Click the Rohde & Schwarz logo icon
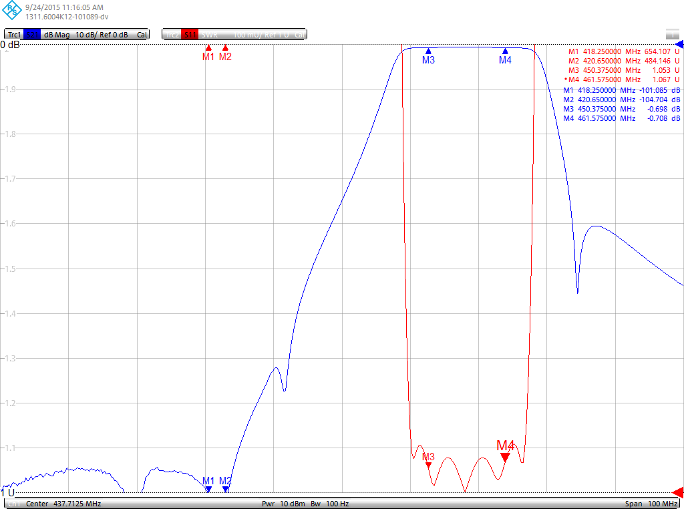 12,11
